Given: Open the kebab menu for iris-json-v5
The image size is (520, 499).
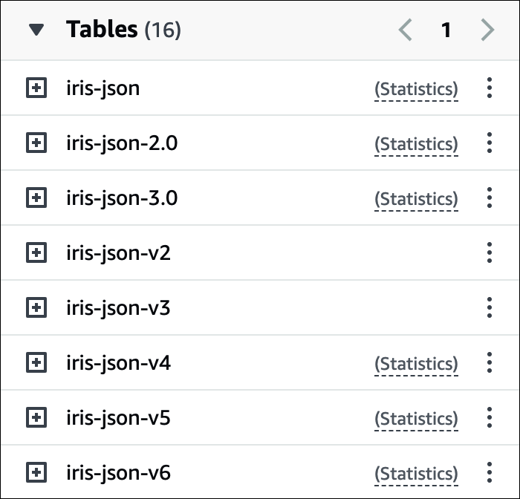Looking at the screenshot, I should [489, 418].
